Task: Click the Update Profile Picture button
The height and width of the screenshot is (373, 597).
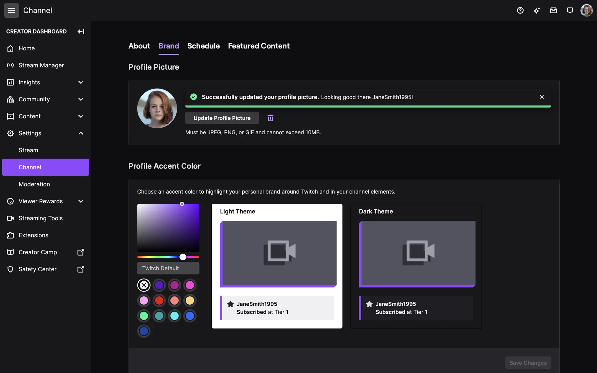Action: click(x=222, y=118)
